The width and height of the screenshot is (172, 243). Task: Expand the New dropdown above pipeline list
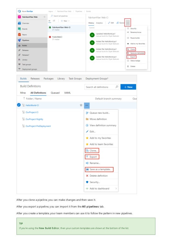tap(65, 21)
